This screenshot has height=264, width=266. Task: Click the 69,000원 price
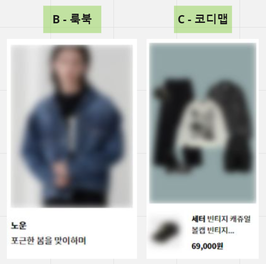coord(207,246)
